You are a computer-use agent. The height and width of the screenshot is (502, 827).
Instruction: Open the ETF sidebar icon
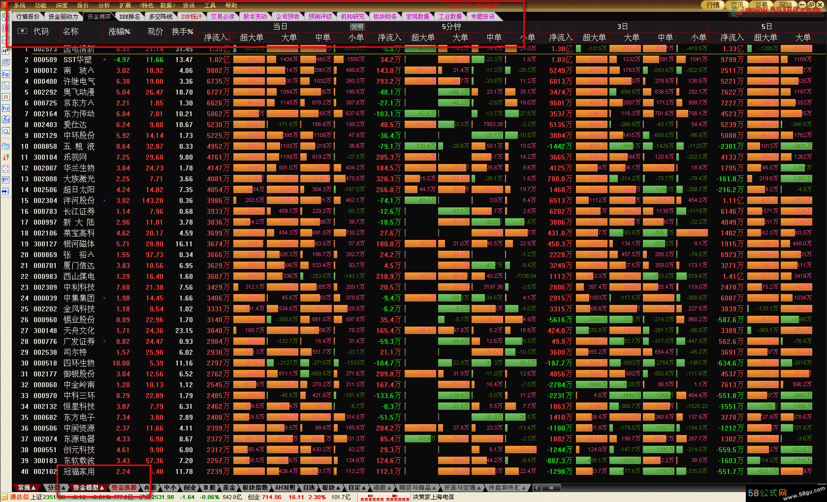point(5,180)
